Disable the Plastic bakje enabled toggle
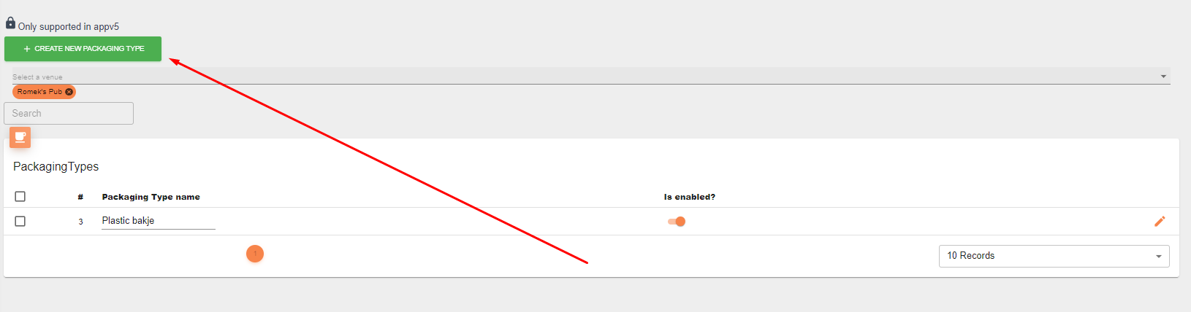 pyautogui.click(x=677, y=222)
